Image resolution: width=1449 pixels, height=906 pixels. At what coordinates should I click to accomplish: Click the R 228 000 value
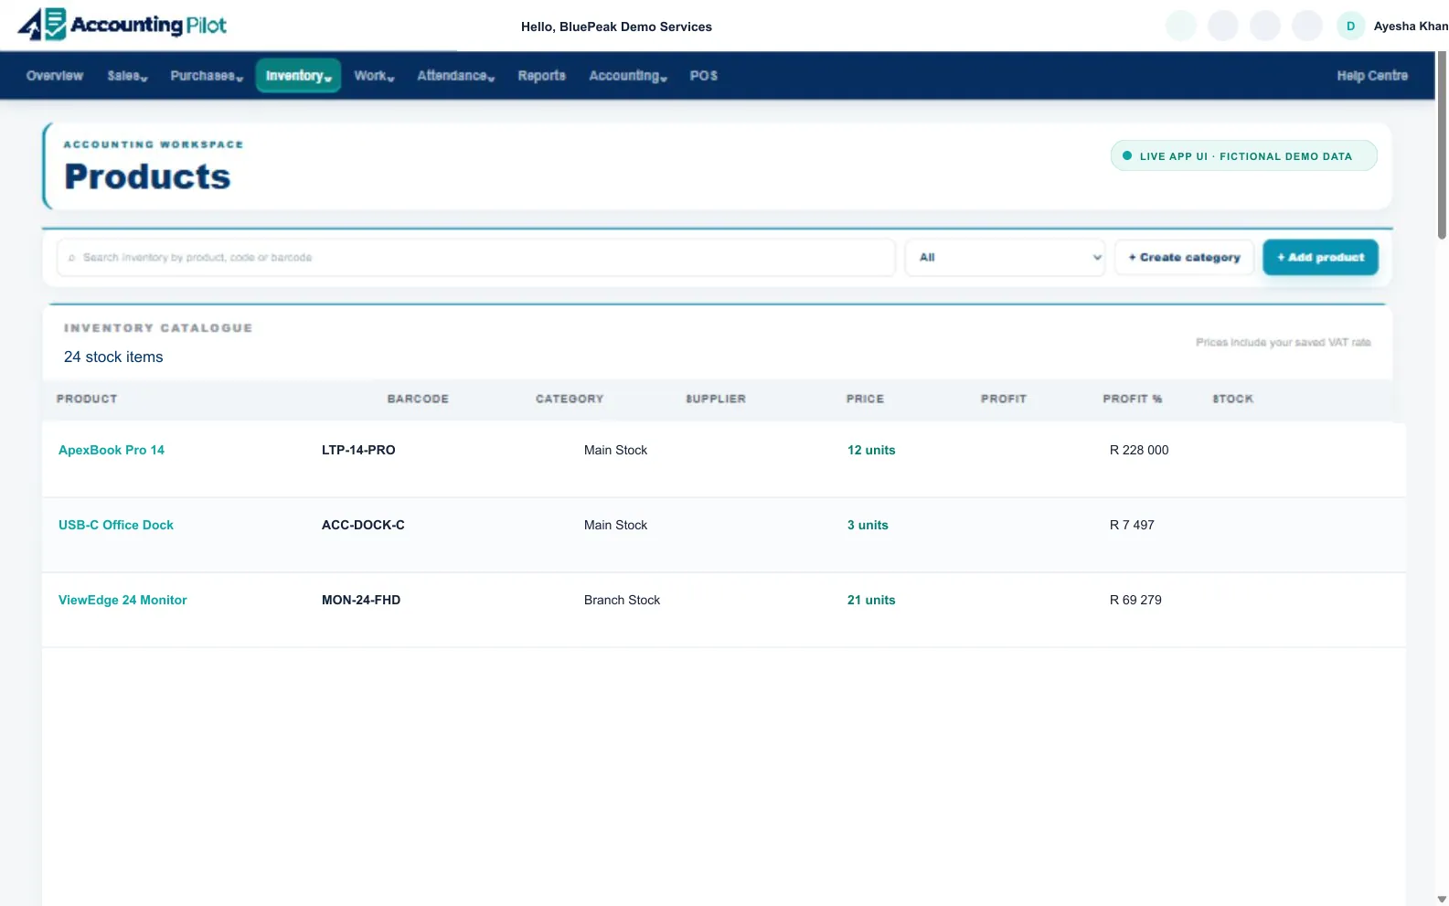click(x=1139, y=450)
